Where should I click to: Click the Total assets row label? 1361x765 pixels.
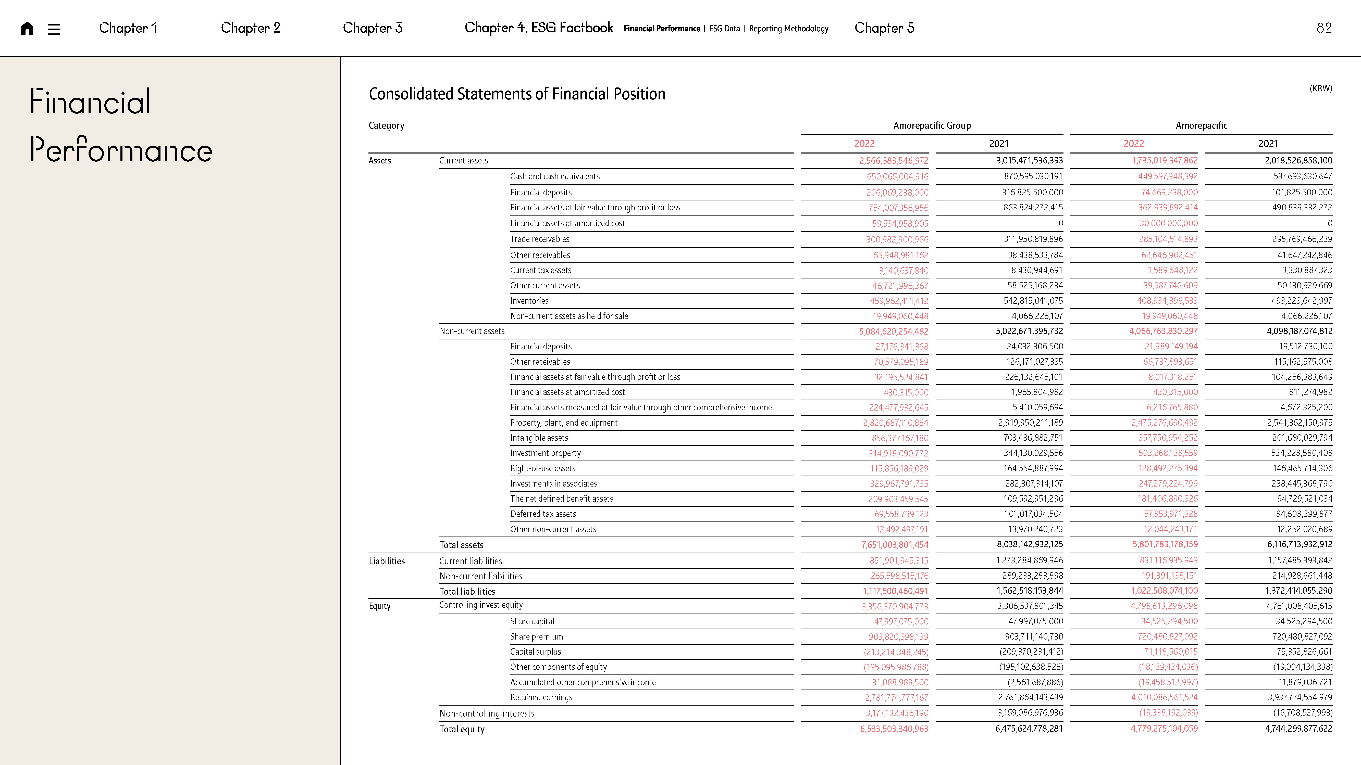coord(461,545)
